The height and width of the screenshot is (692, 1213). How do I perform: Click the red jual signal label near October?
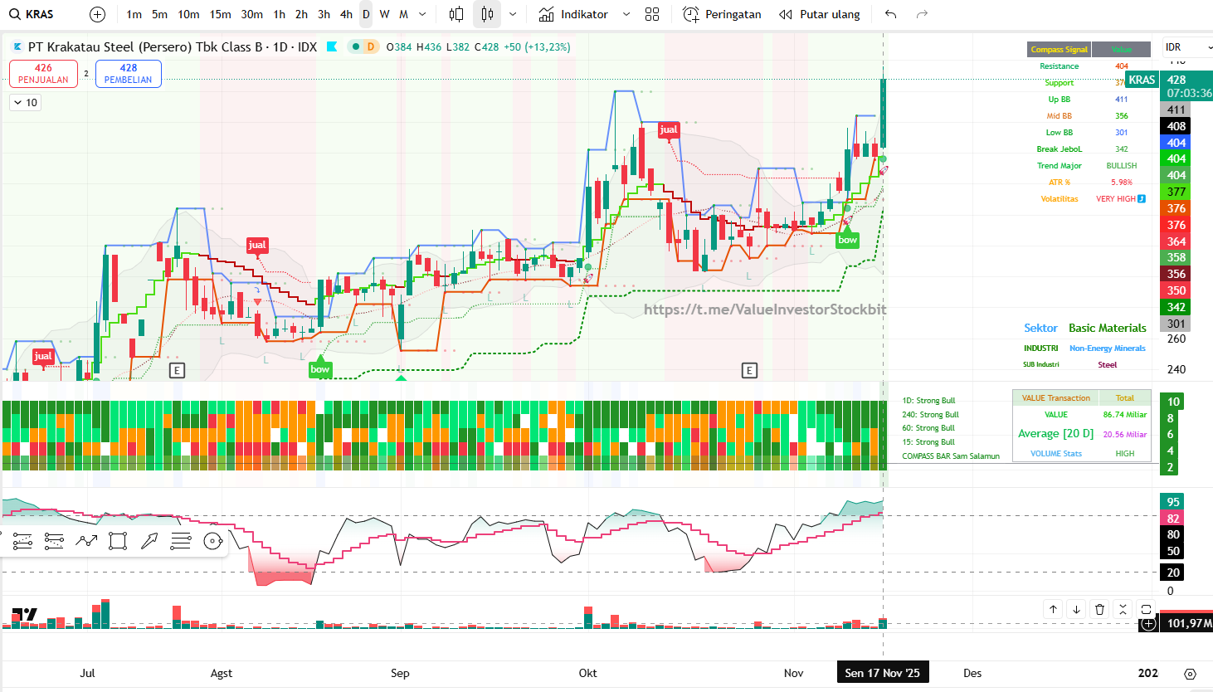pyautogui.click(x=668, y=129)
